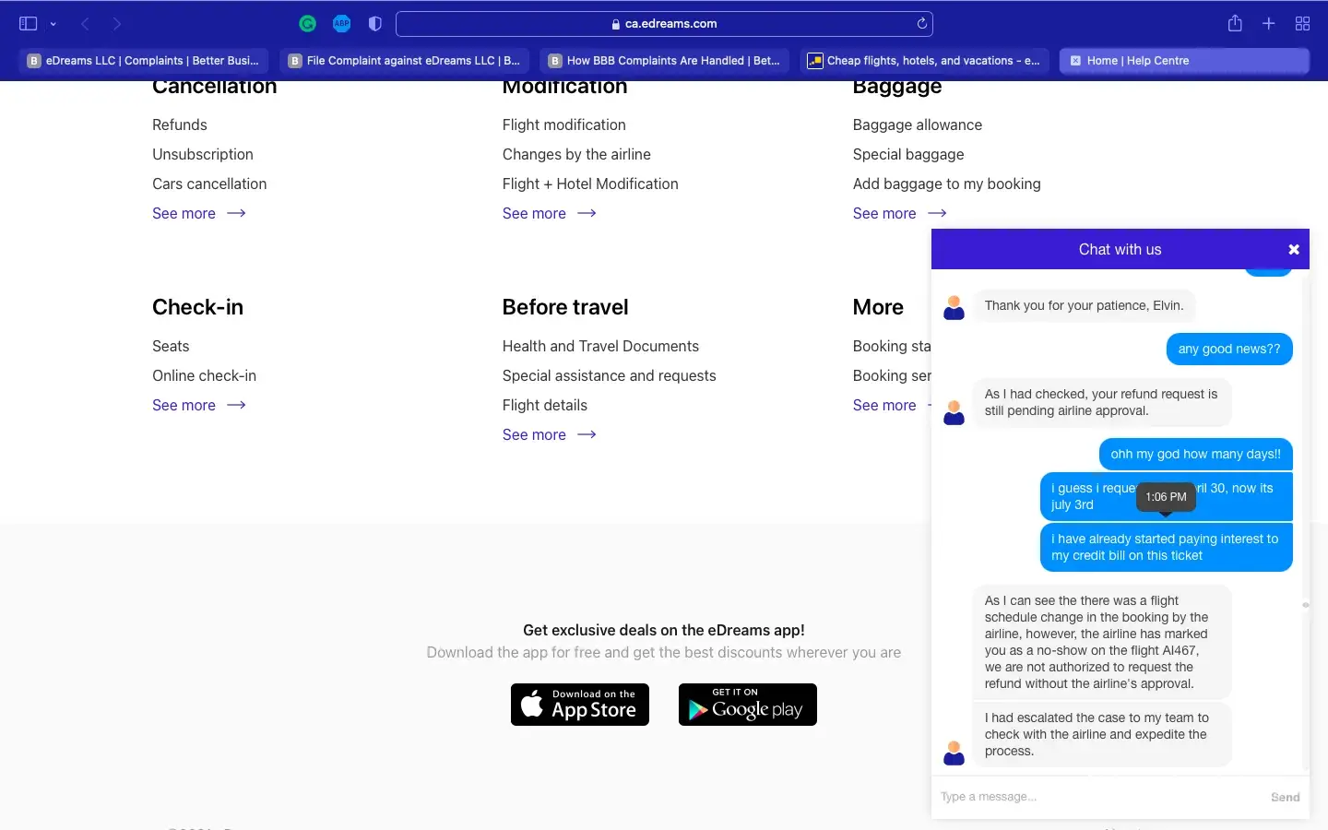Viewport: 1328px width, 830px height.
Task: Open the Grammarly extension icon
Action: tap(308, 24)
